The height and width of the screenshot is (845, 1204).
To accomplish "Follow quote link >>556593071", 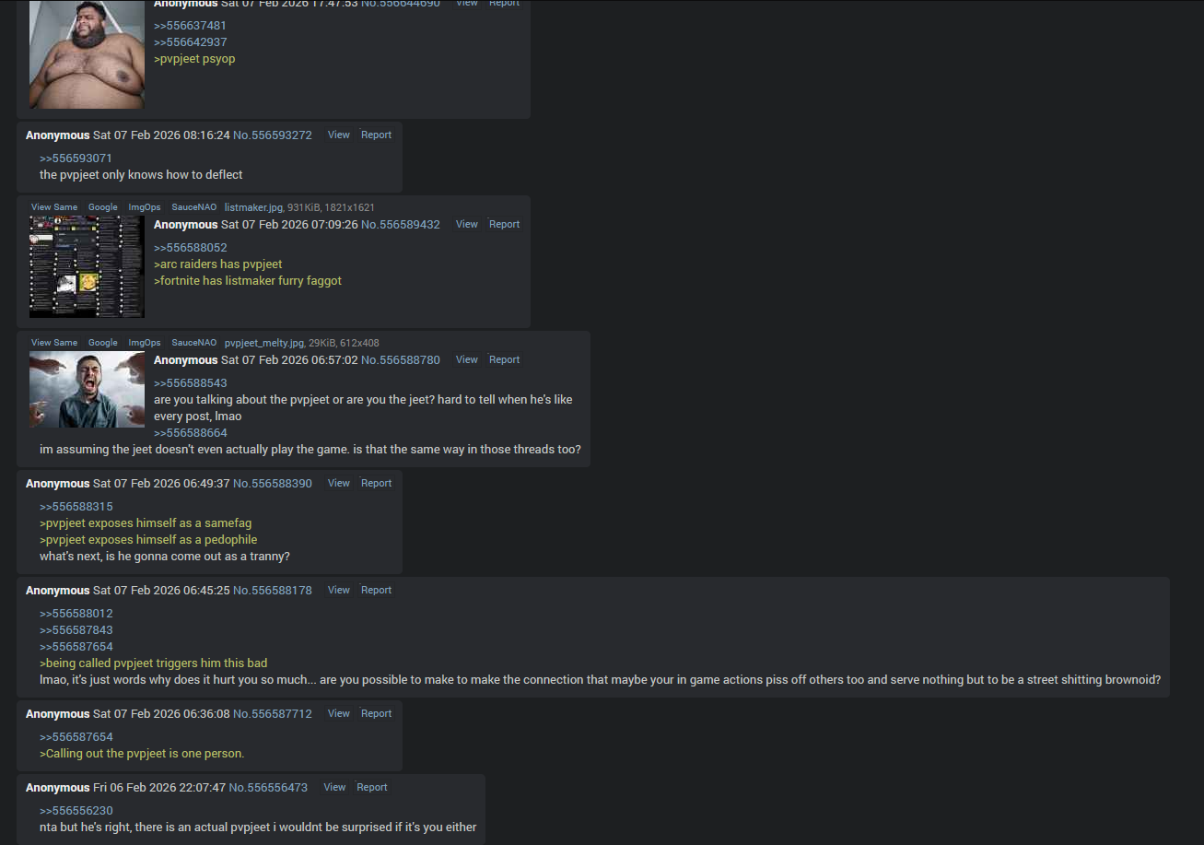I will 76,158.
